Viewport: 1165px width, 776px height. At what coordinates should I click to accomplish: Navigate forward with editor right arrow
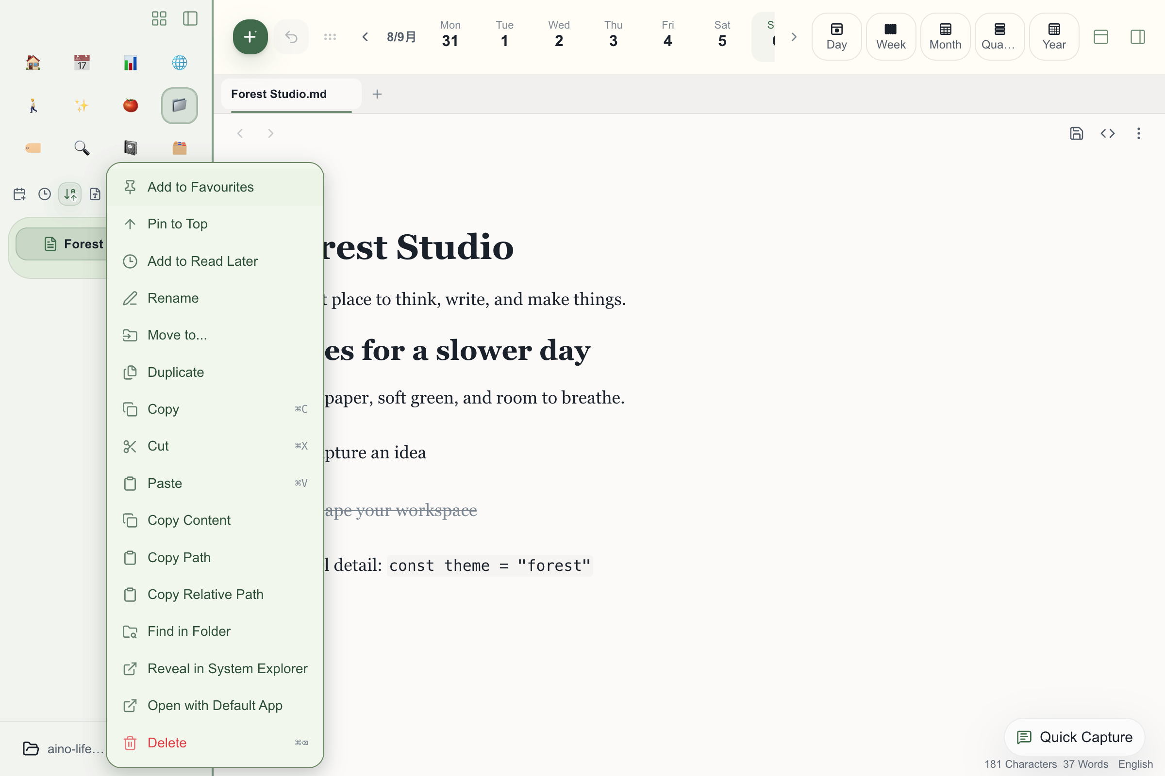[x=270, y=133]
